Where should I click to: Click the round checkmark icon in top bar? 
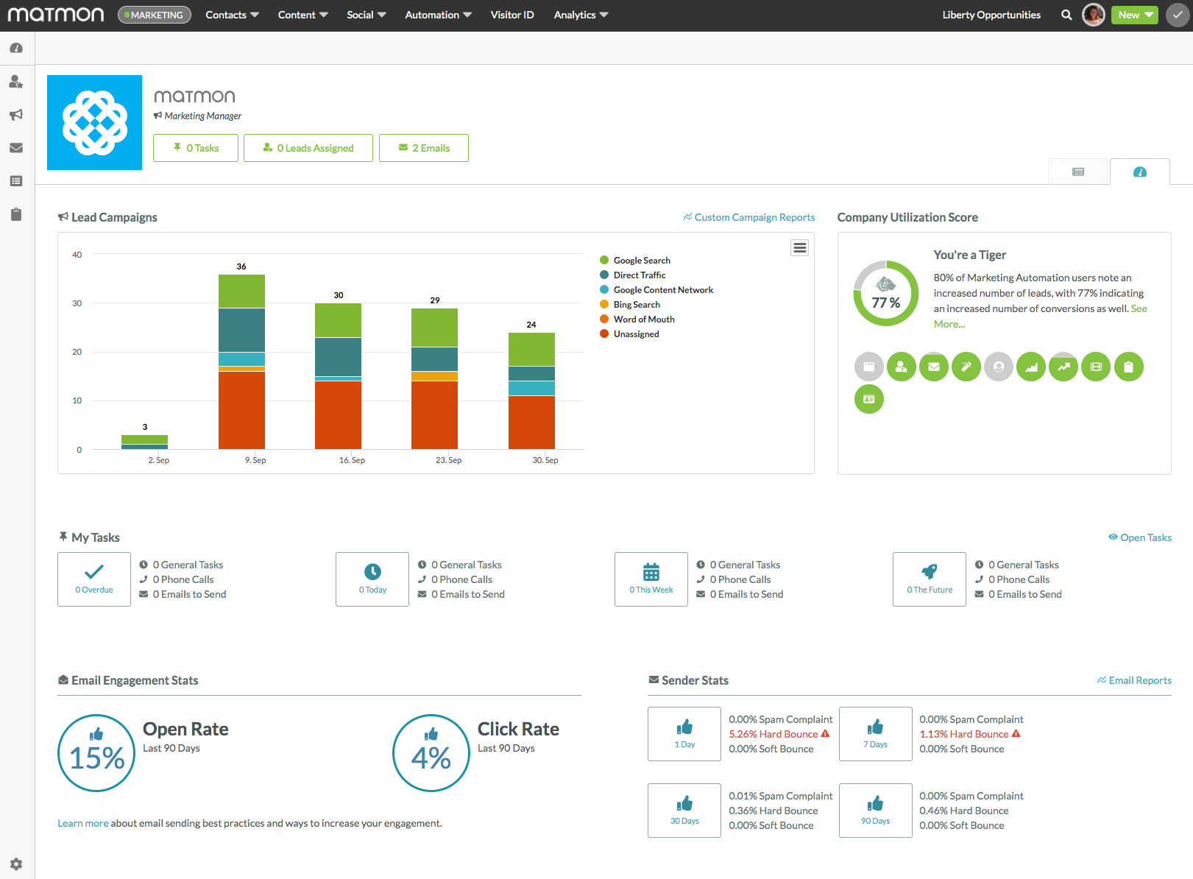[1178, 15]
